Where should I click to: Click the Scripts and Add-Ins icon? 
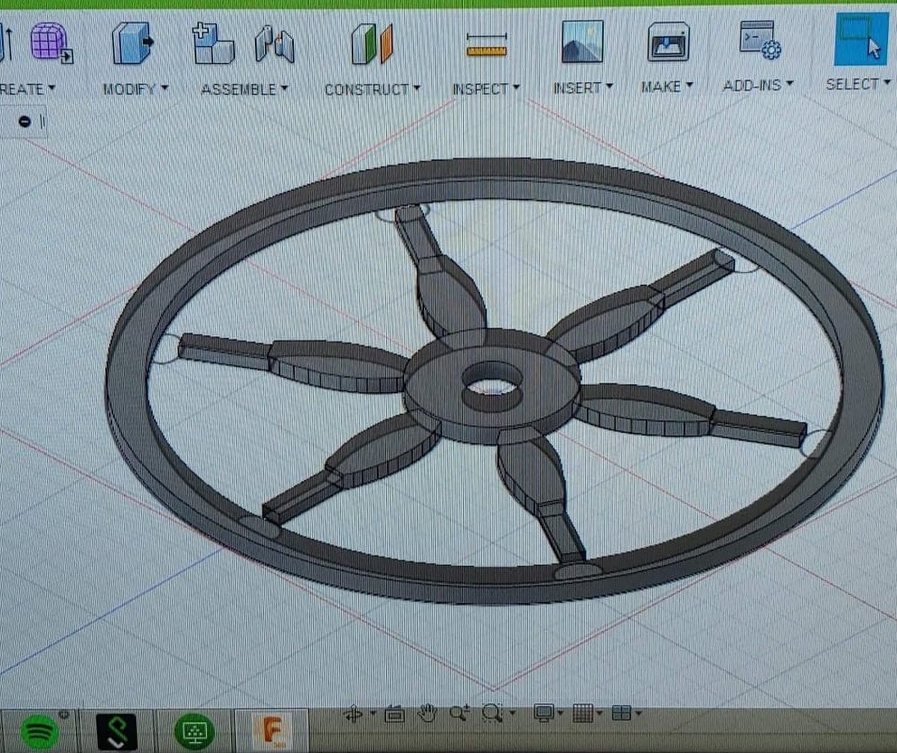coord(760,41)
